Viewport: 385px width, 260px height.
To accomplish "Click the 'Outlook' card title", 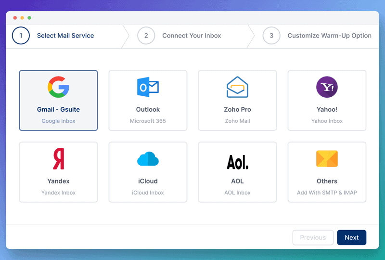I will 148,109.
